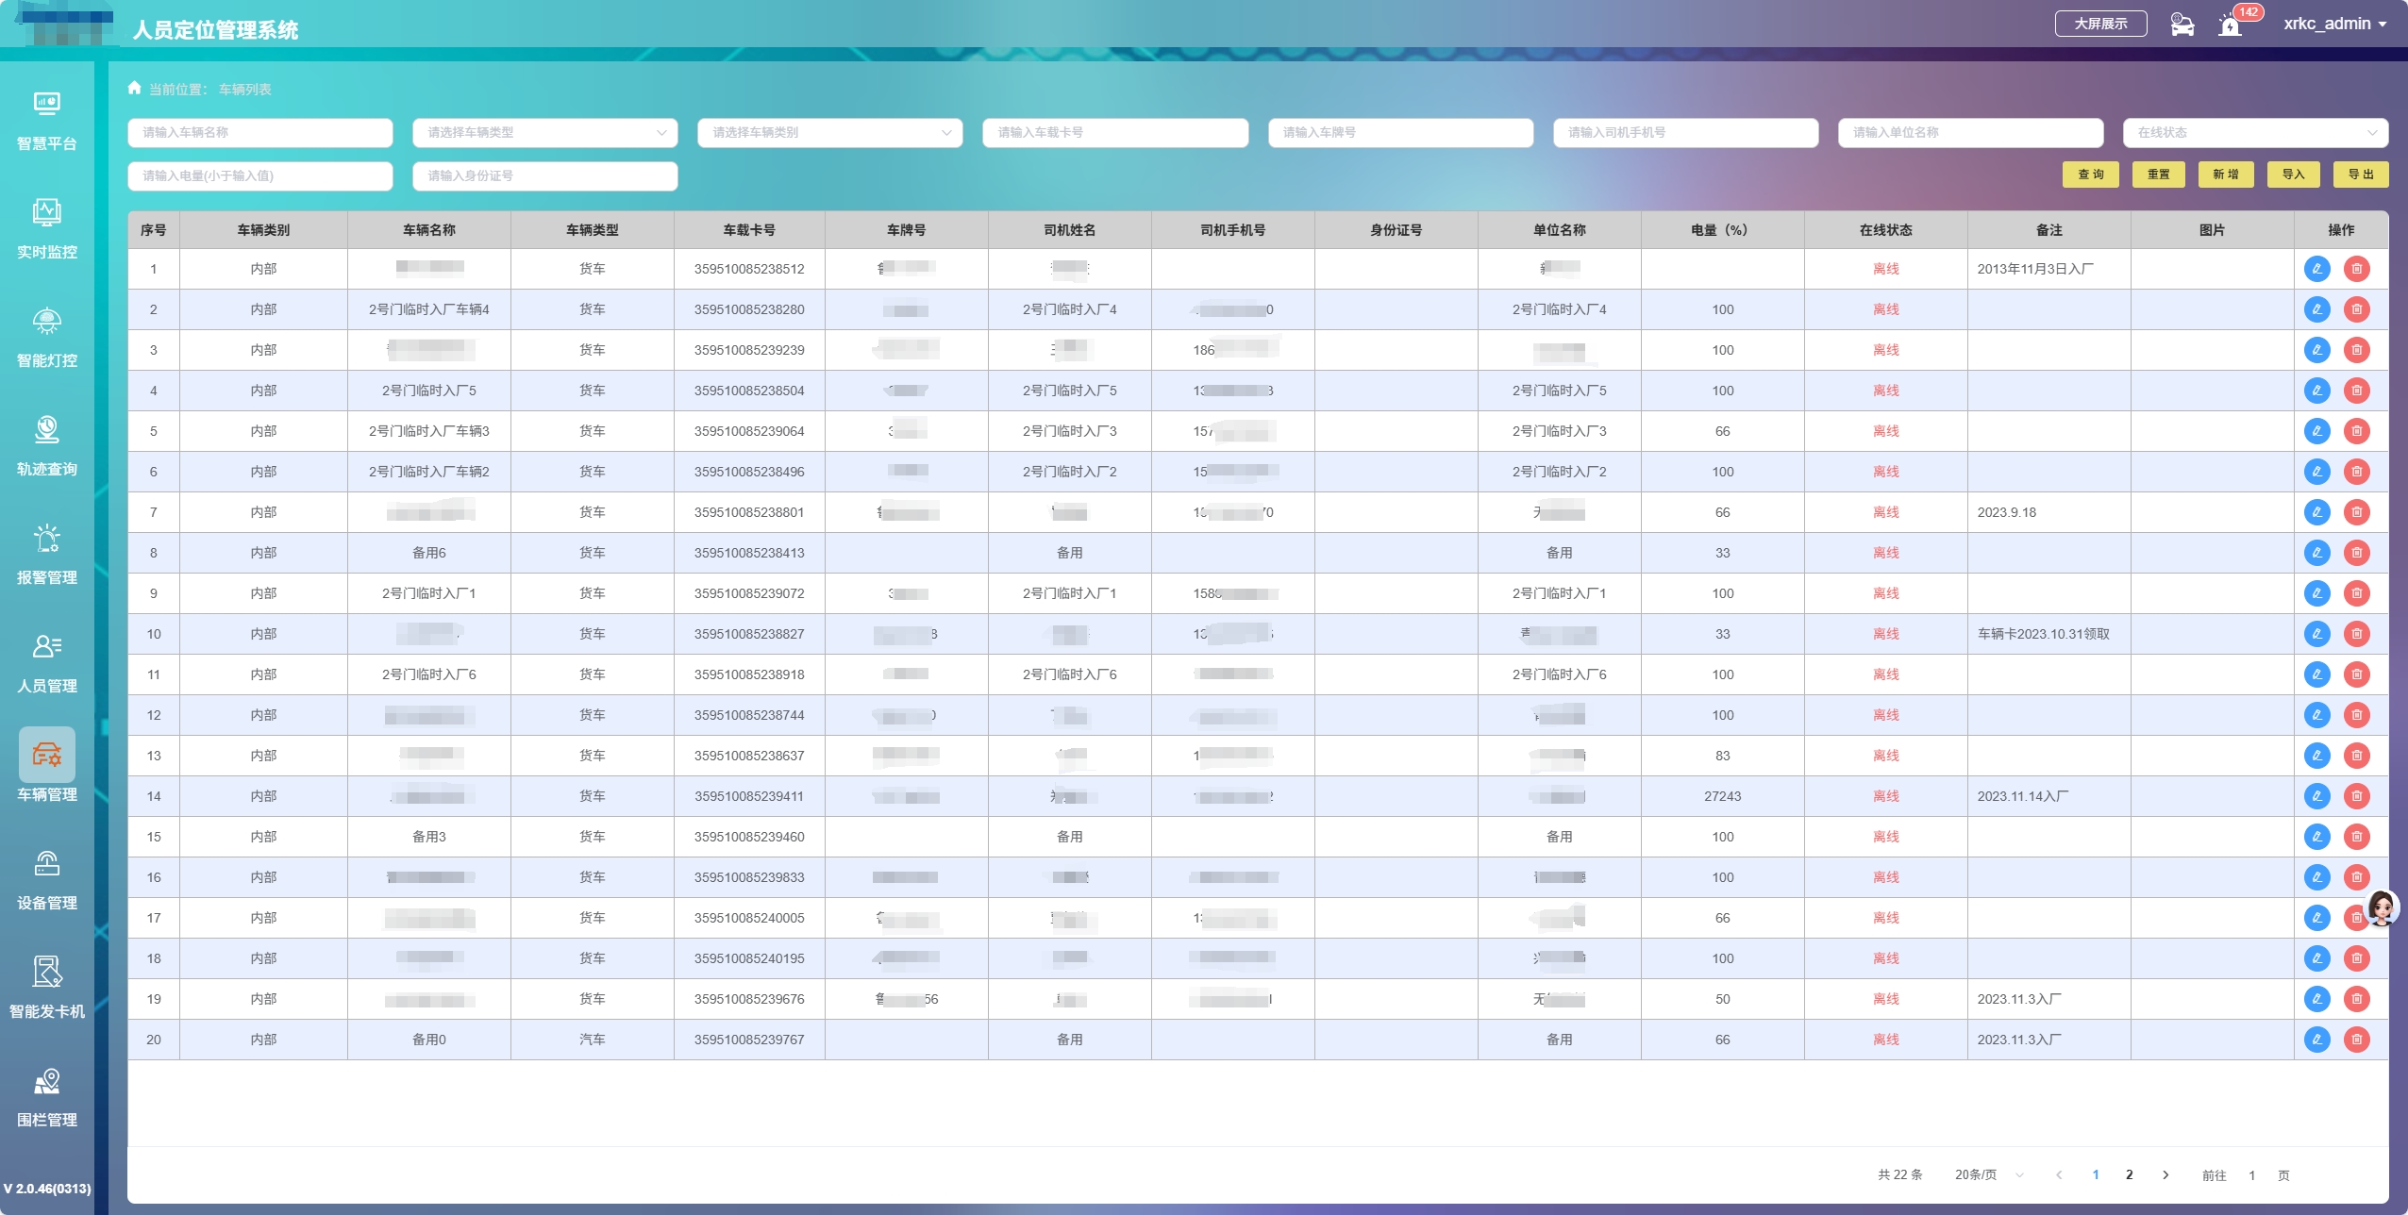Open the 实时监控 sidebar icon
Image resolution: width=2408 pixels, height=1215 pixels.
(46, 212)
